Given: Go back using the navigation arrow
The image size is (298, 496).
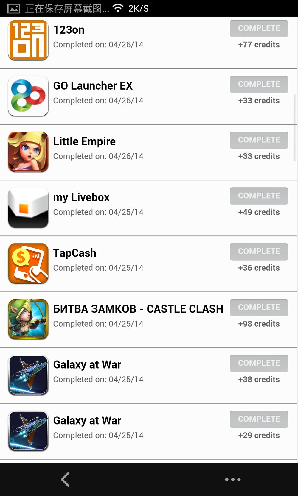Looking at the screenshot, I should (66, 479).
